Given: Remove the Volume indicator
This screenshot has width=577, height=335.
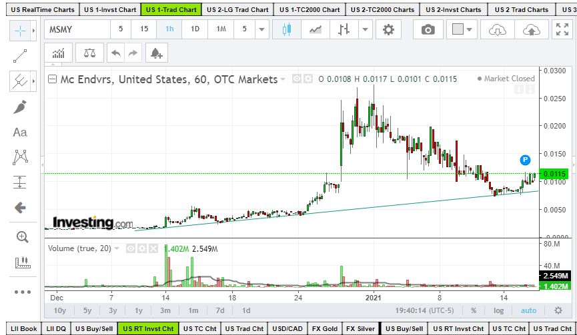Looking at the screenshot, I should click(x=153, y=248).
